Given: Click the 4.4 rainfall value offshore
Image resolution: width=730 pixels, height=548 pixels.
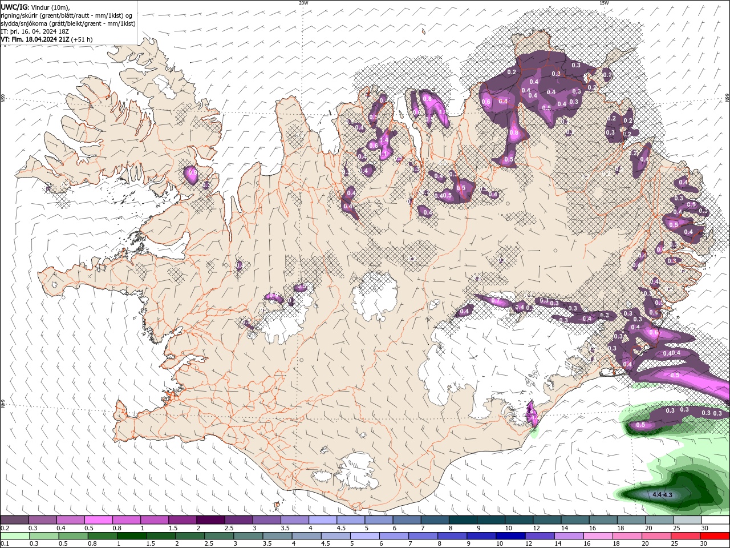Looking at the screenshot, I should [x=656, y=494].
